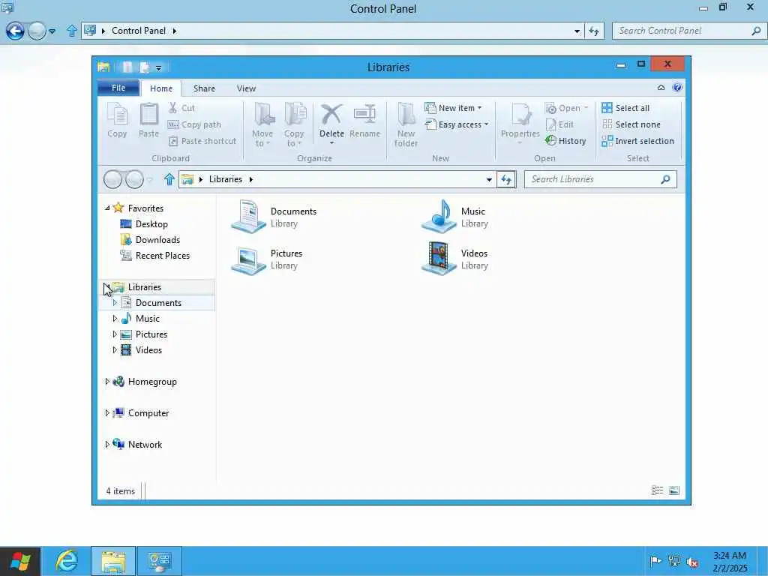Click the Help question mark icon
The image size is (768, 576).
click(677, 88)
